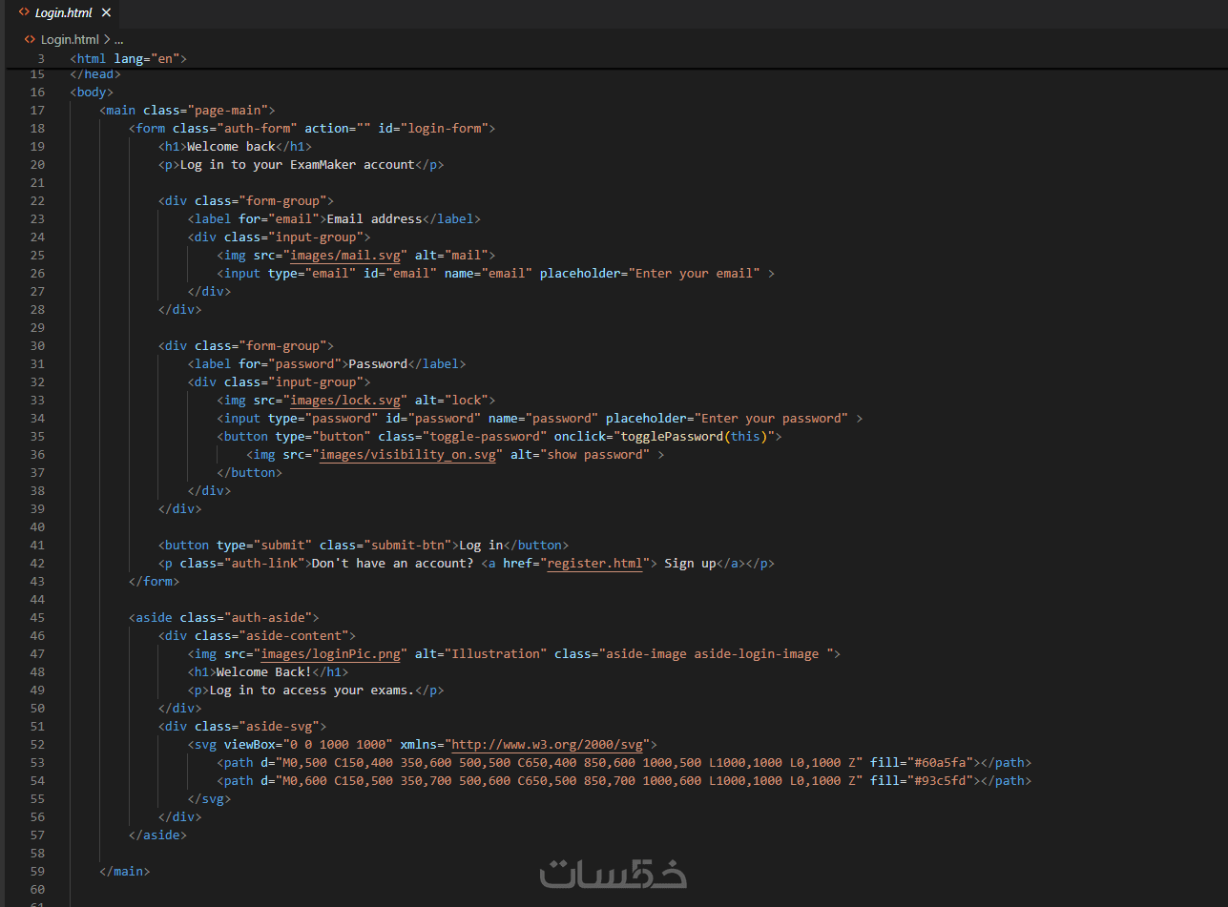Follow the images/loginPic.png link
This screenshot has width=1228, height=907.
331,653
